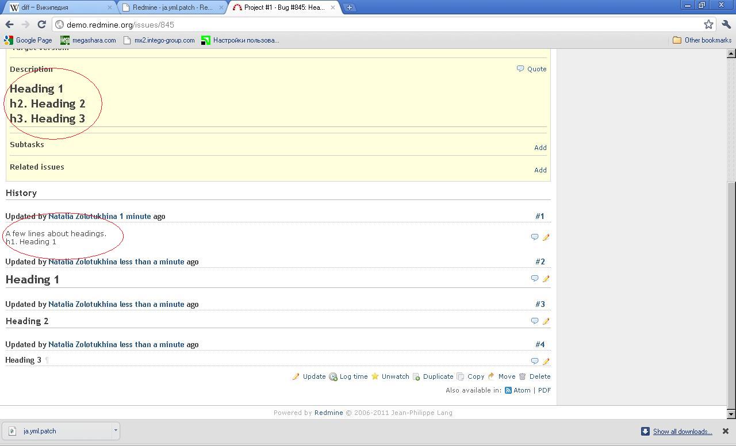The image size is (736, 446).
Task: Click the Quote speech bubble icon in Description
Action: point(520,68)
